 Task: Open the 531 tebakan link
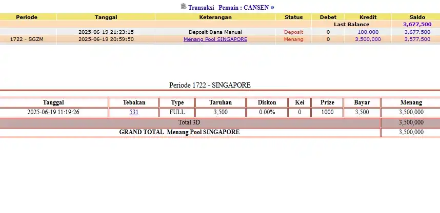point(134,112)
